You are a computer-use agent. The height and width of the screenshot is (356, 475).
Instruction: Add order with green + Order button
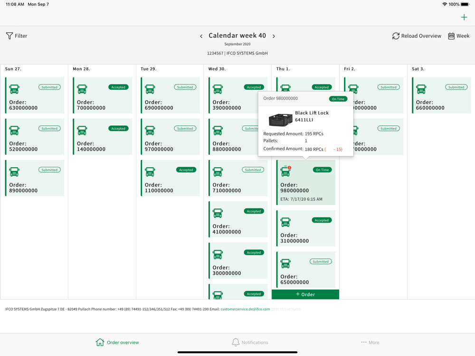tap(305, 294)
